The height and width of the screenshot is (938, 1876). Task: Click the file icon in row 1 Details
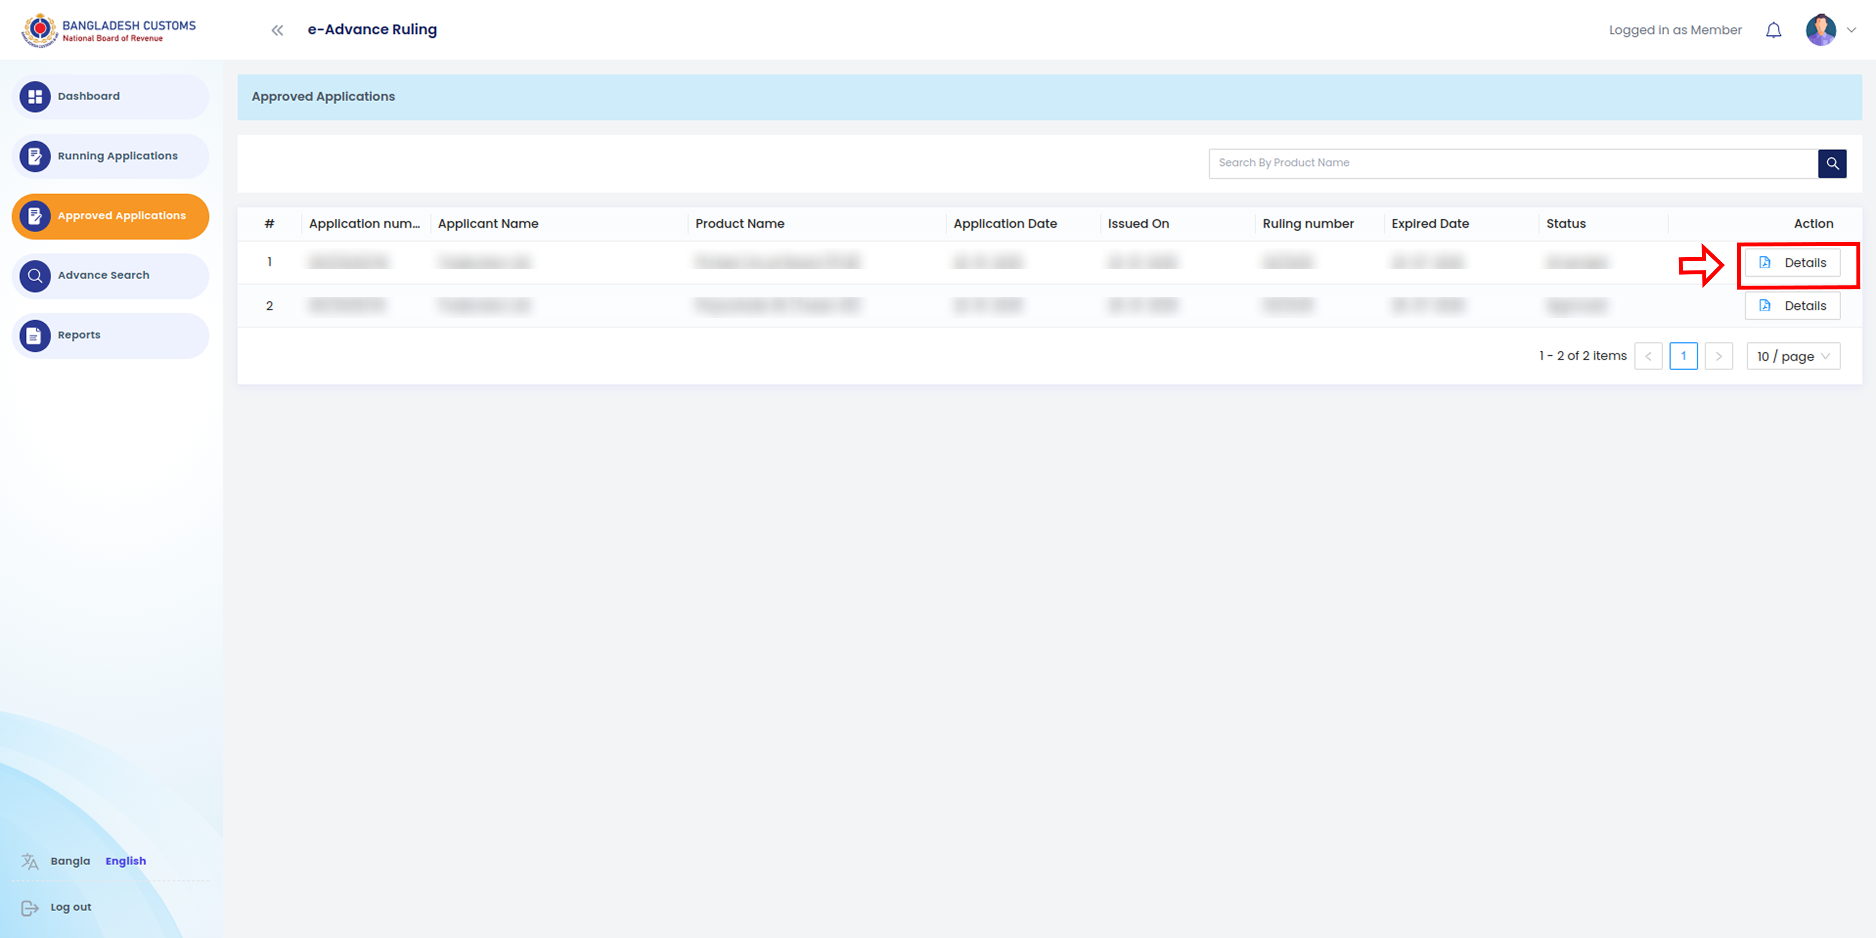click(1764, 262)
